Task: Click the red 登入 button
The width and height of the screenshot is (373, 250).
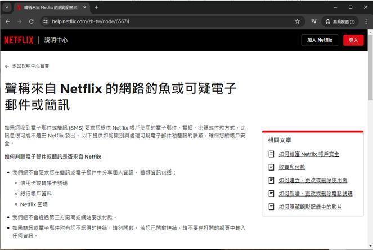Action: pos(353,40)
